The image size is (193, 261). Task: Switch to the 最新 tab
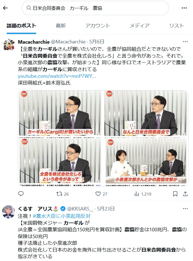pyautogui.click(x=61, y=26)
